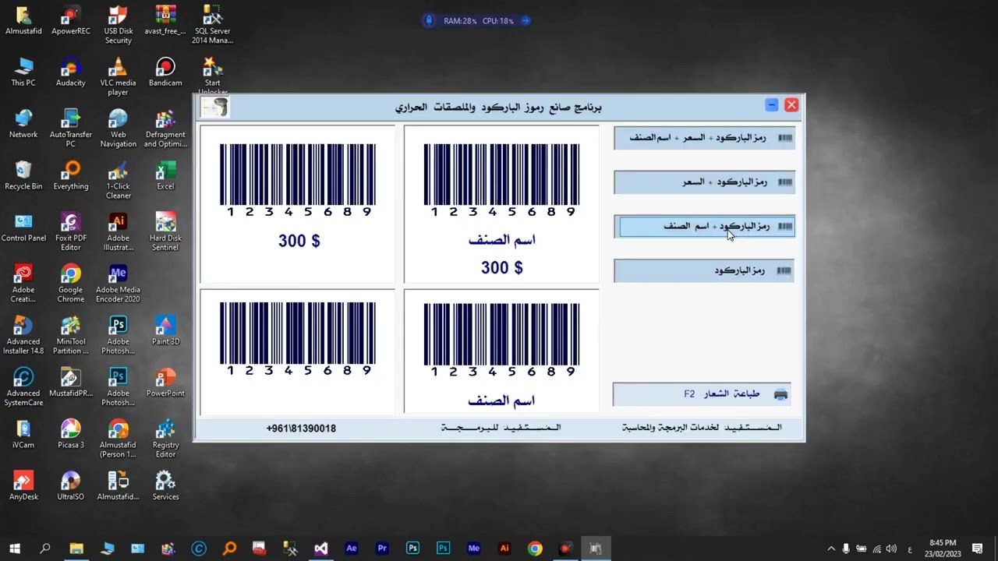Show hidden system tray icons

pos(831,549)
